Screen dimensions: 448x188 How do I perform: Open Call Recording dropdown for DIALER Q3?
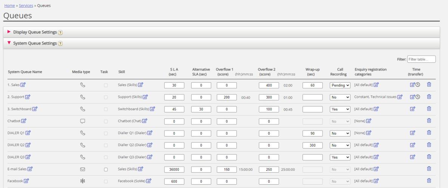point(340,157)
